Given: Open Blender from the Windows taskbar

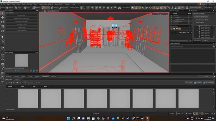Looking at the screenshot, I should (123, 118).
